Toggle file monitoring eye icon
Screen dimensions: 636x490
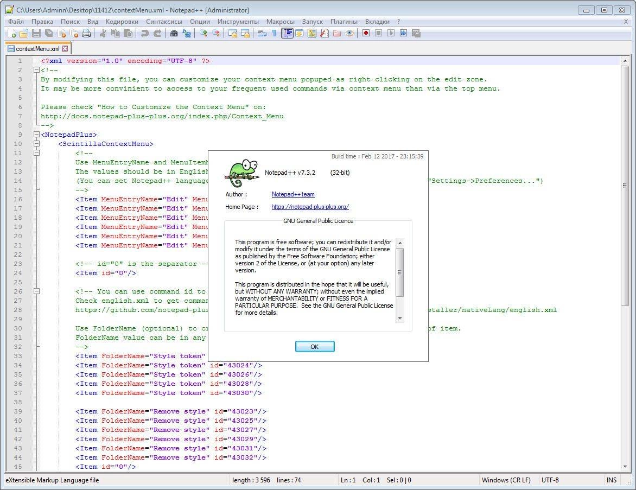(x=349, y=33)
